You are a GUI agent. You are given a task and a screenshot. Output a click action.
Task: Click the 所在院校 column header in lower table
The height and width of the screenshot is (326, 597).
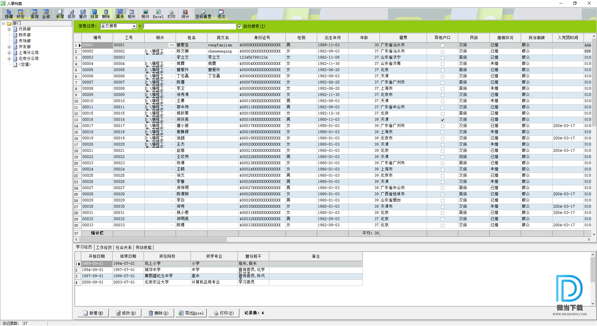pyautogui.click(x=167, y=256)
